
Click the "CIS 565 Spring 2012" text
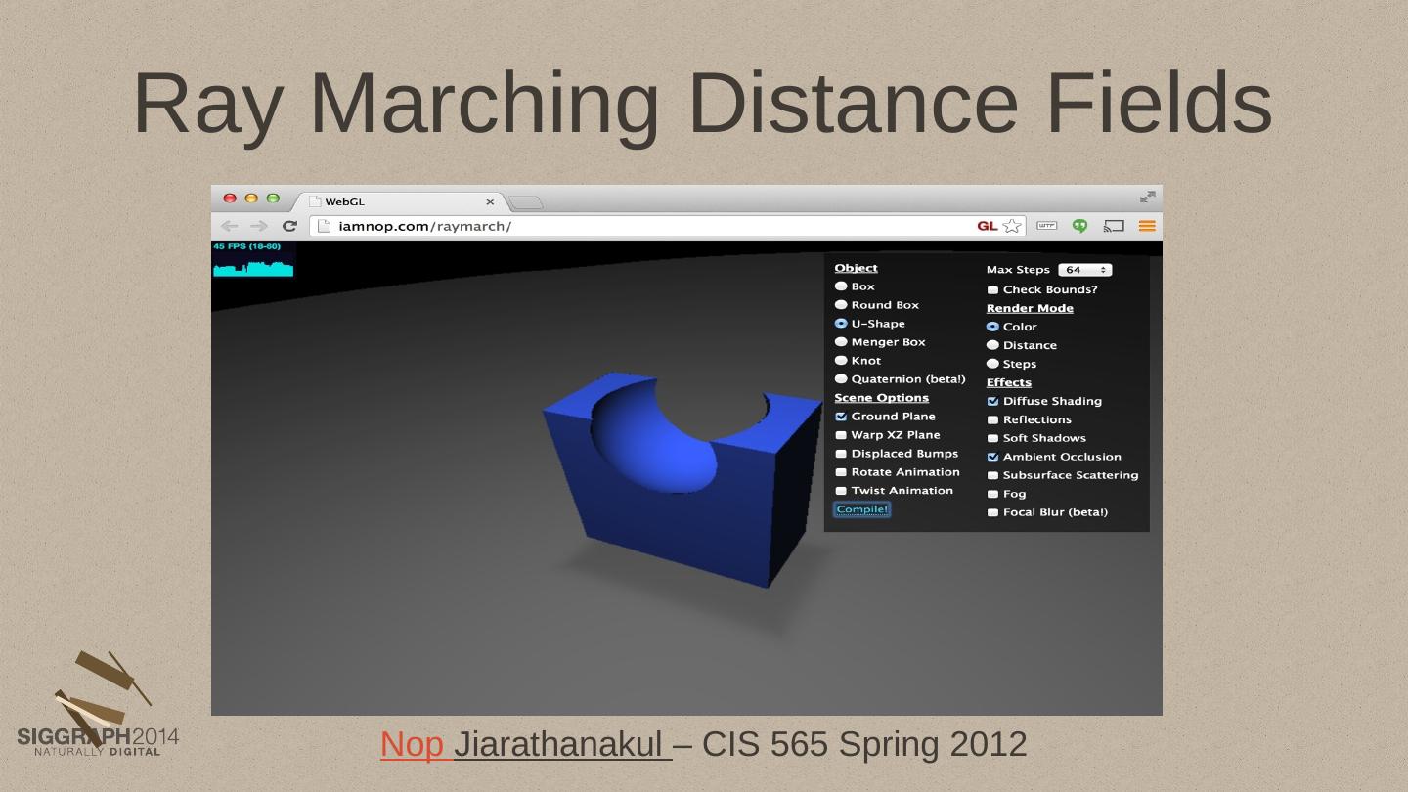tap(864, 744)
